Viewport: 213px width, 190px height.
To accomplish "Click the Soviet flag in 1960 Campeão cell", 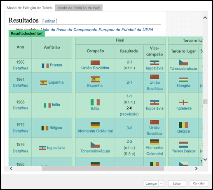I will 95,63.
